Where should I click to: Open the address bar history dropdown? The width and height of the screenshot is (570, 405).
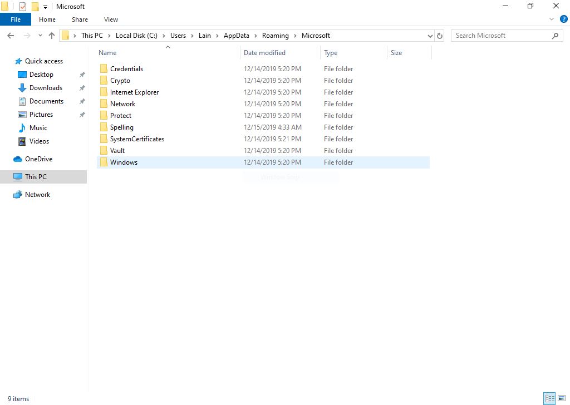point(430,36)
